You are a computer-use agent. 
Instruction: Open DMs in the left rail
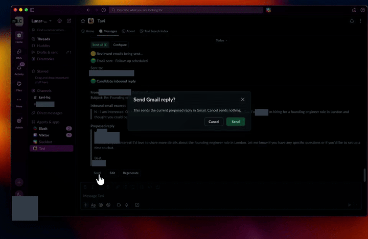tap(19, 54)
